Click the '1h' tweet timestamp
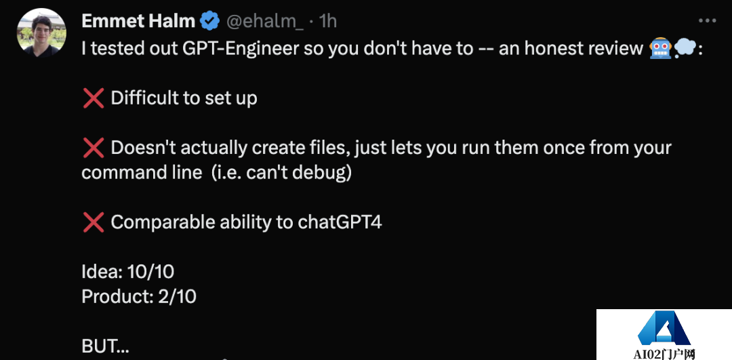The height and width of the screenshot is (360, 732). coord(327,21)
